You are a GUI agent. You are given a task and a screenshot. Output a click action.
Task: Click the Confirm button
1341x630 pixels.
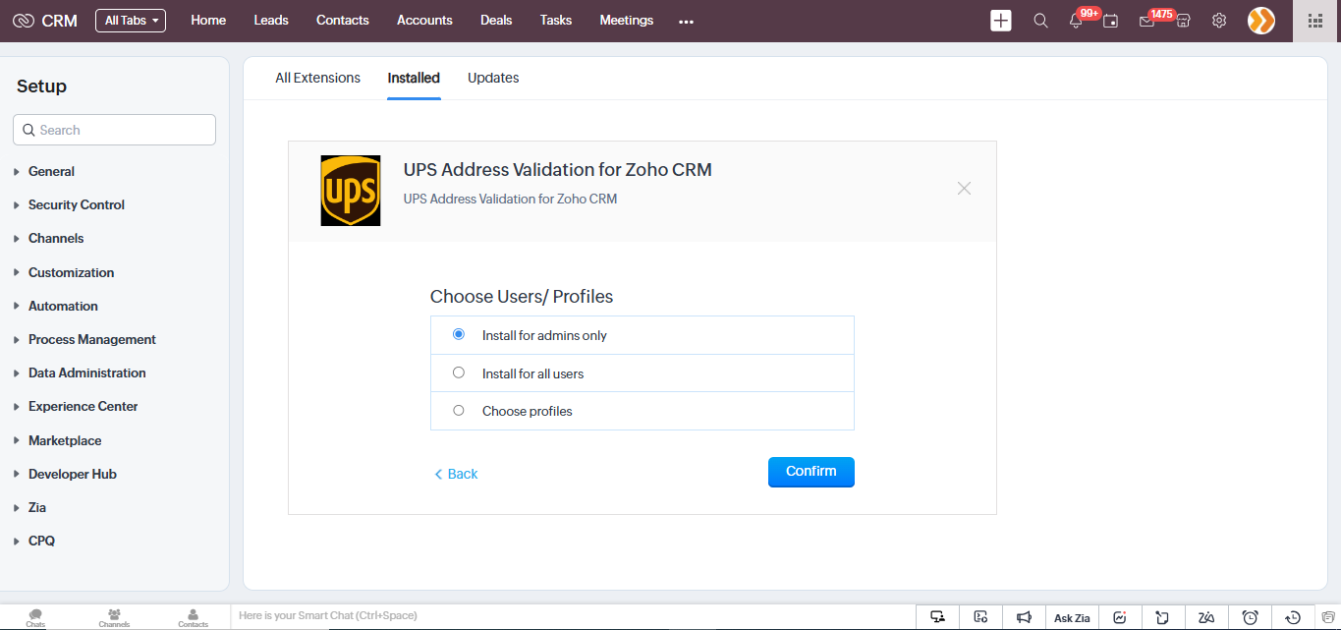click(x=811, y=472)
